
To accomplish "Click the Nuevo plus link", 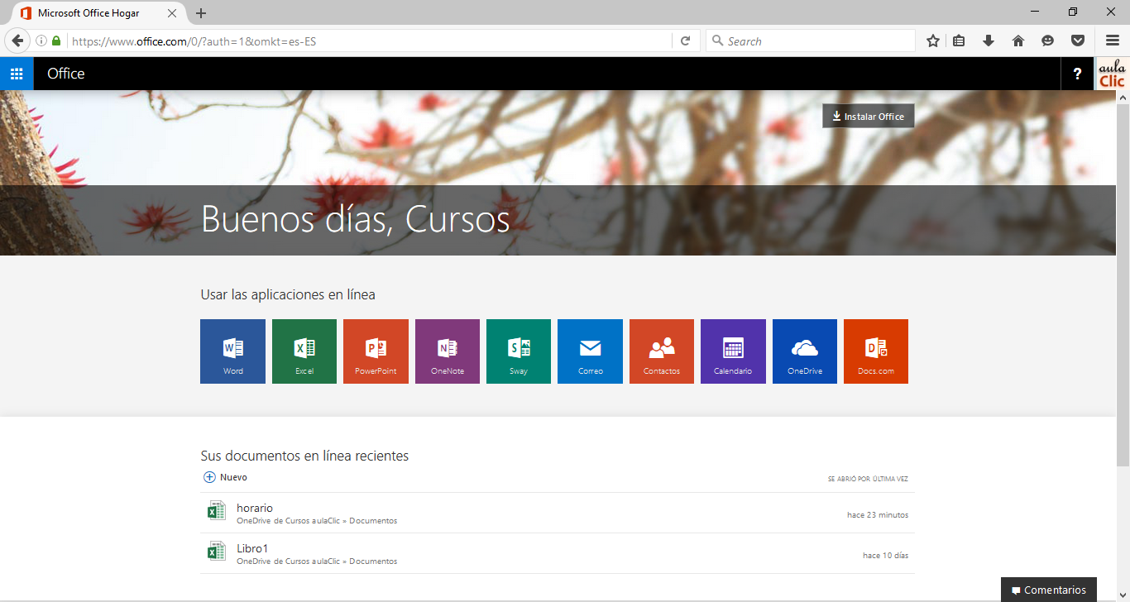I will coord(225,477).
